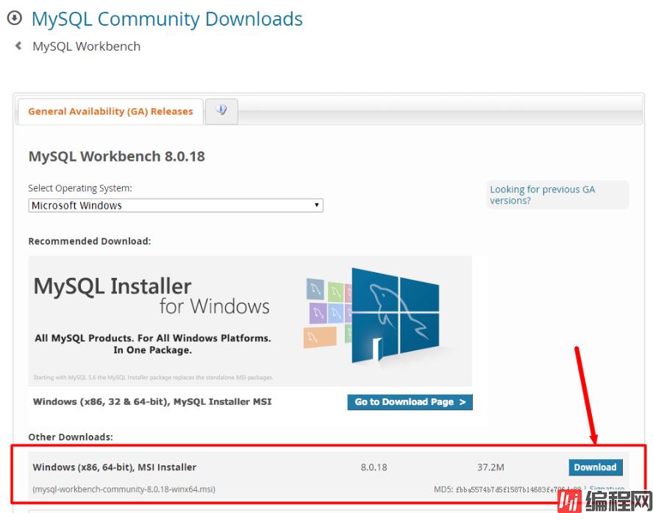Screen dimensions: 653x513
Task: Click the mysql-workbench-community-8.0.18-winx64.msi filename
Action: 124,489
